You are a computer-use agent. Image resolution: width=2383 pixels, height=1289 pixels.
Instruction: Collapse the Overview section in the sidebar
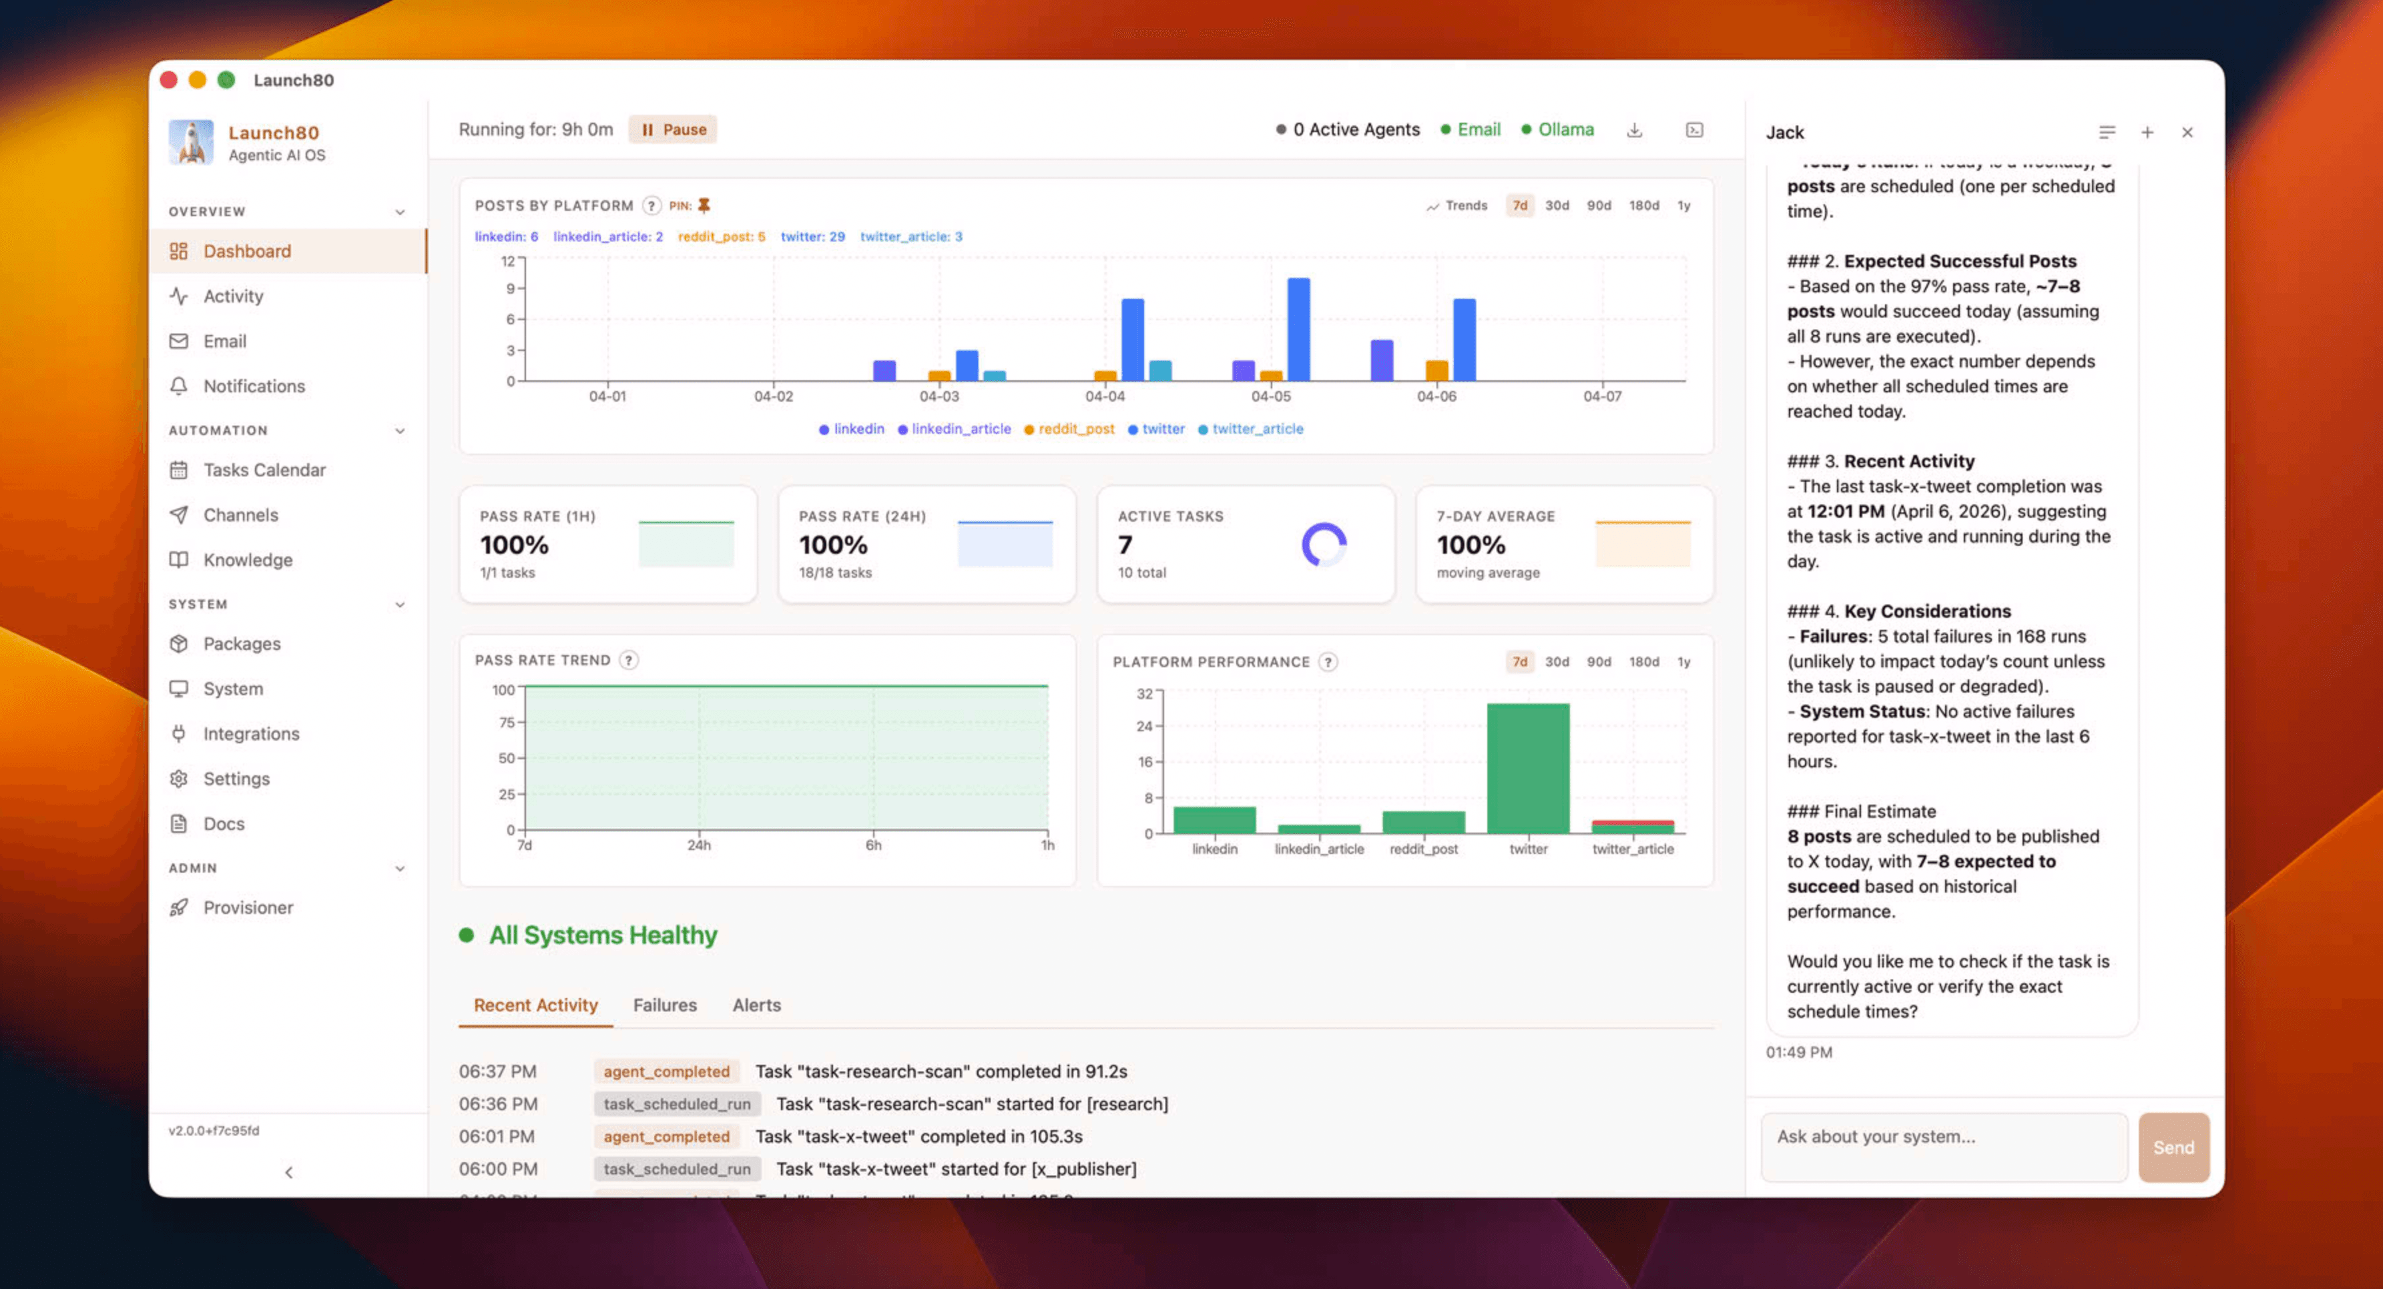401,211
